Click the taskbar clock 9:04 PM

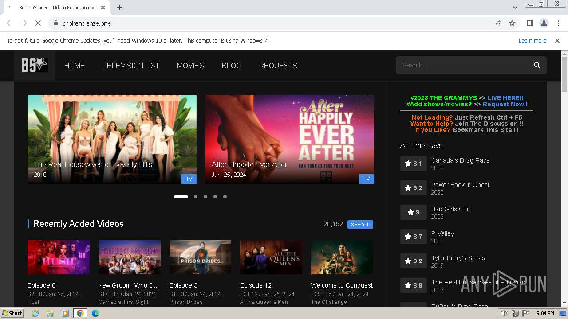point(545,313)
